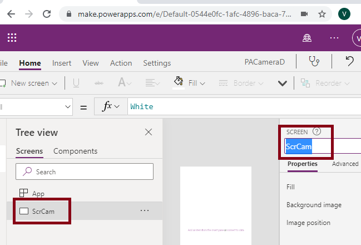Switch to the Advanced tab
The image size is (361, 245).
coord(345,164)
